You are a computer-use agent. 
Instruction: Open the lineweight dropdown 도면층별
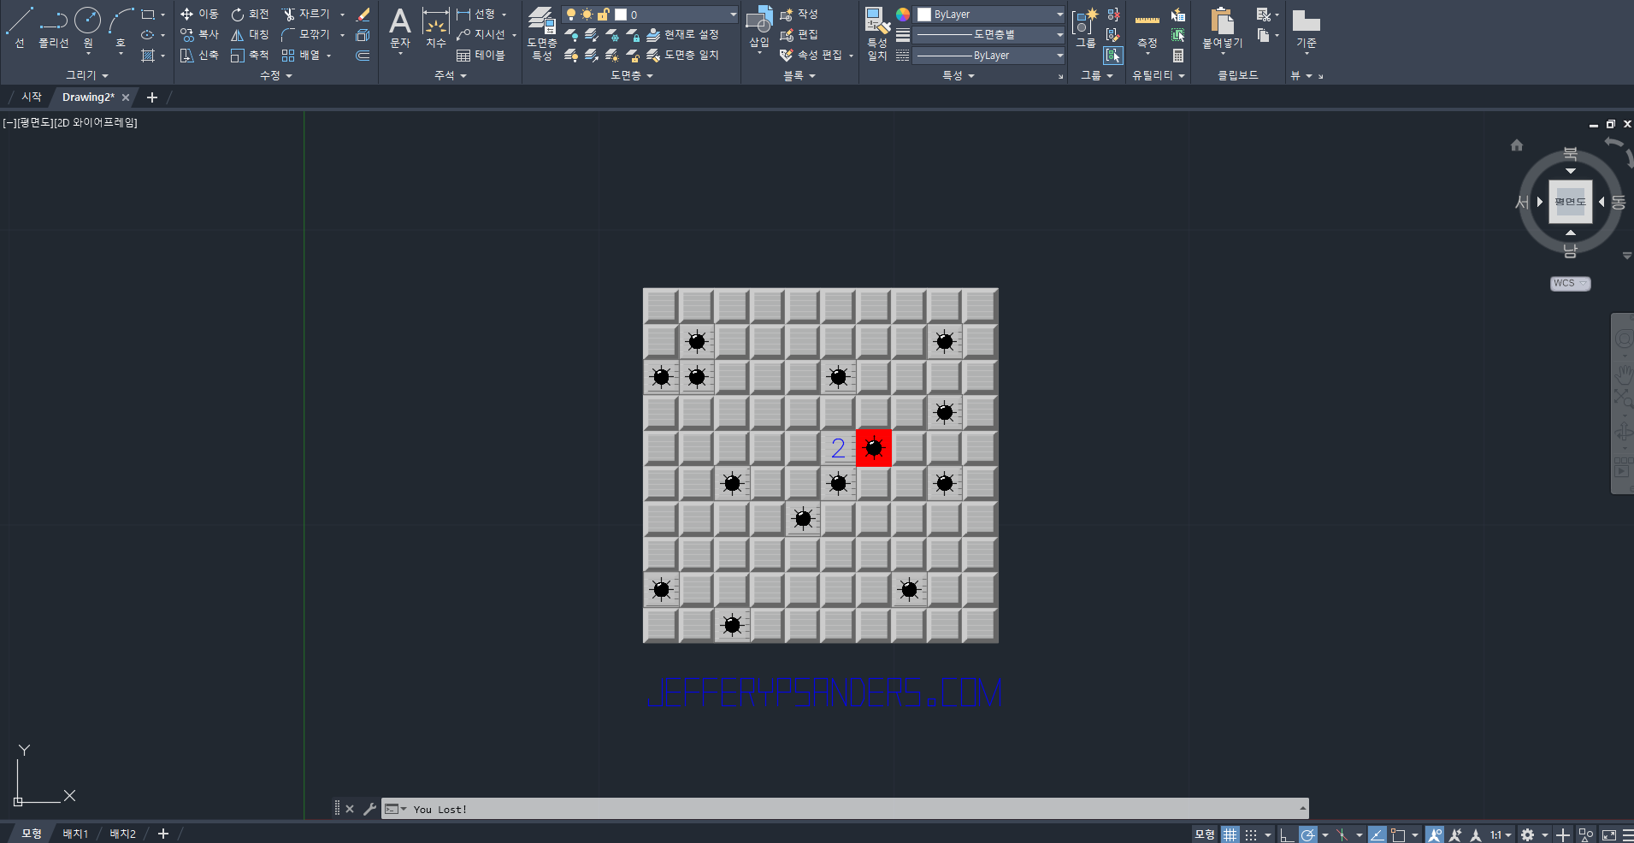point(989,35)
